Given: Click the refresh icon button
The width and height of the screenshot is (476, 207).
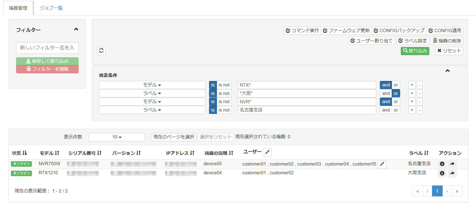Looking at the screenshot, I should (x=101, y=51).
